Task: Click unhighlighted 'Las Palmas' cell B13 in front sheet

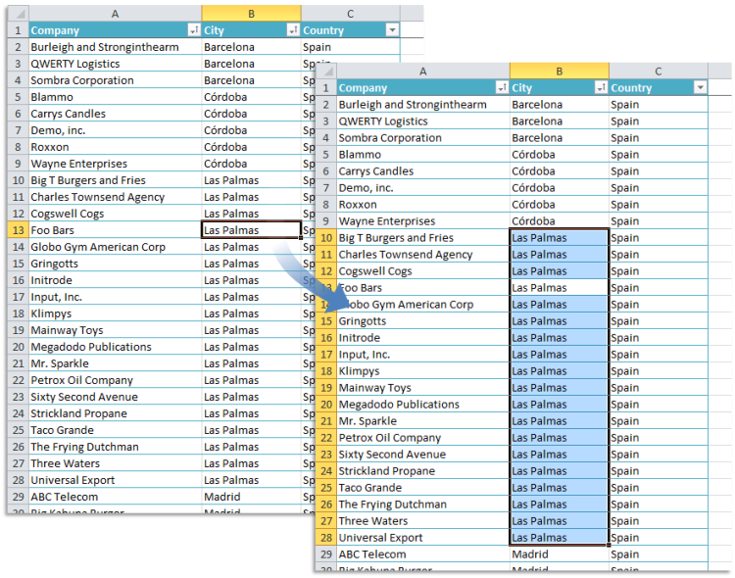Action: (560, 287)
